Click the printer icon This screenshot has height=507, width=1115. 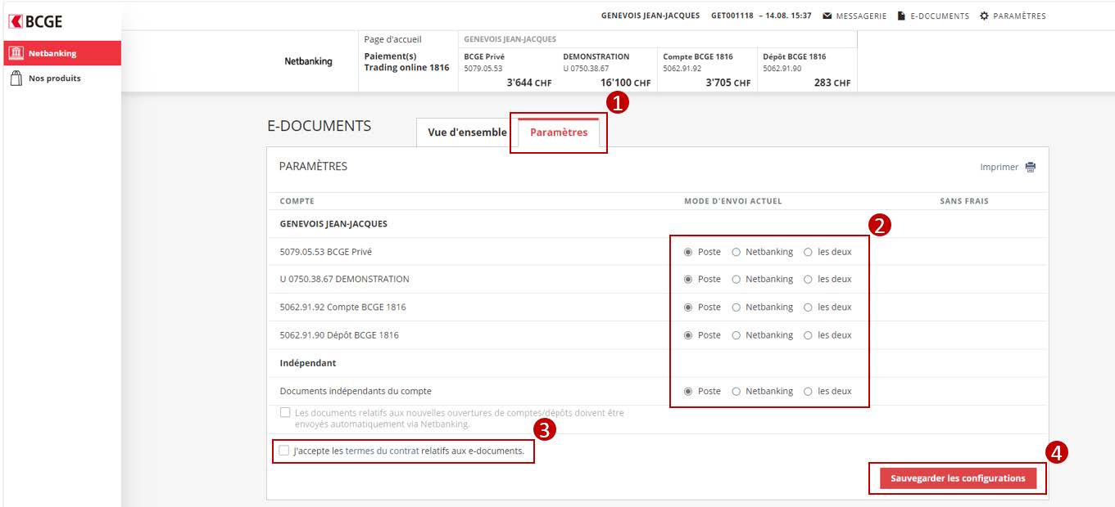1031,167
